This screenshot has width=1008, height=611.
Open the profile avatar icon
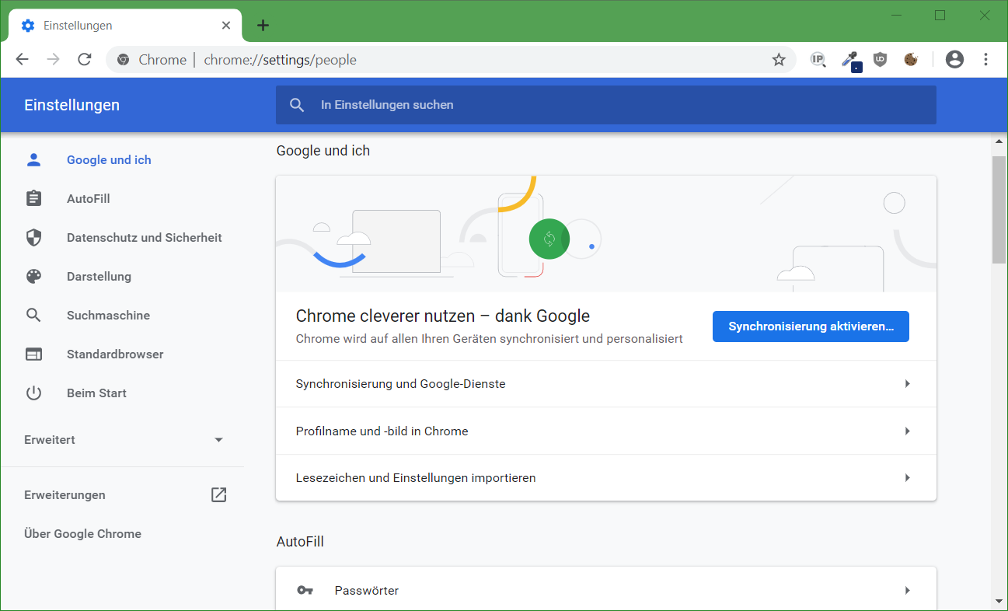click(954, 60)
